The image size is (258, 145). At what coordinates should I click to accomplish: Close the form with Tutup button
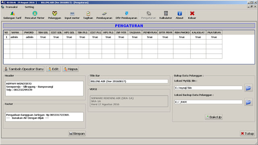(247, 133)
